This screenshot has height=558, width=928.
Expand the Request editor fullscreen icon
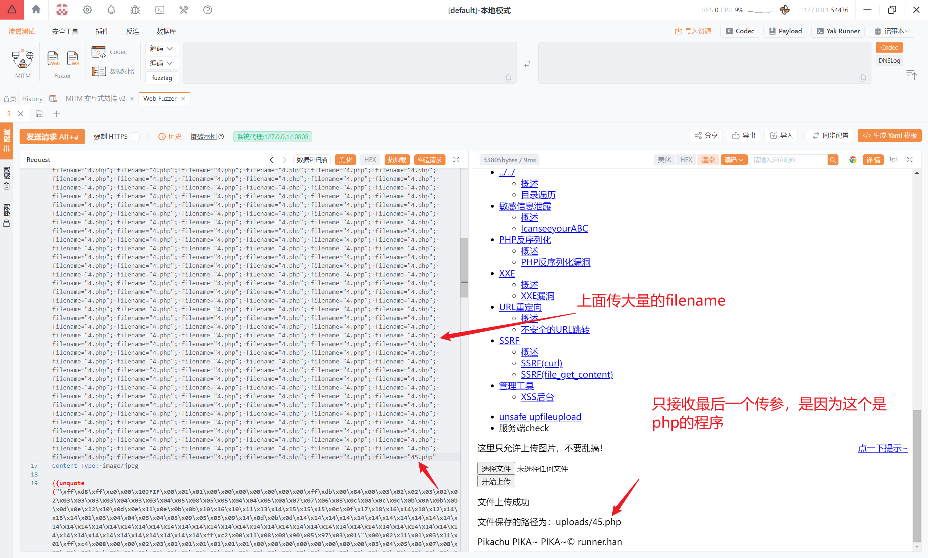(456, 160)
